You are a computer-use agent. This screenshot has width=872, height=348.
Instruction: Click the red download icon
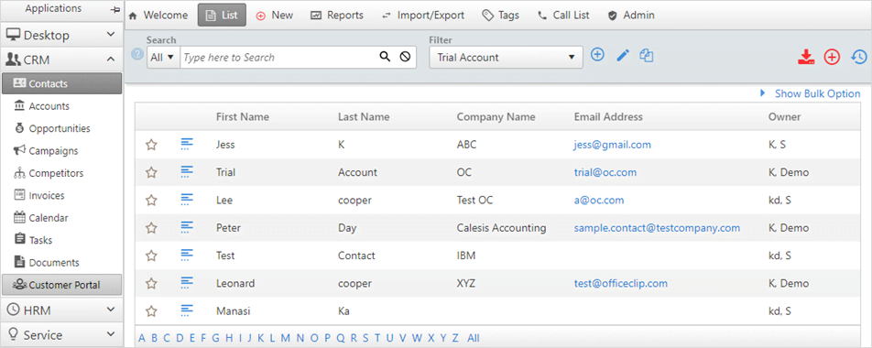(x=806, y=57)
